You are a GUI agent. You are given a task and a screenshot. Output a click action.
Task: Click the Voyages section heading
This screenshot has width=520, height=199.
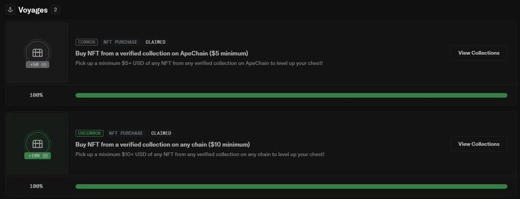click(33, 10)
